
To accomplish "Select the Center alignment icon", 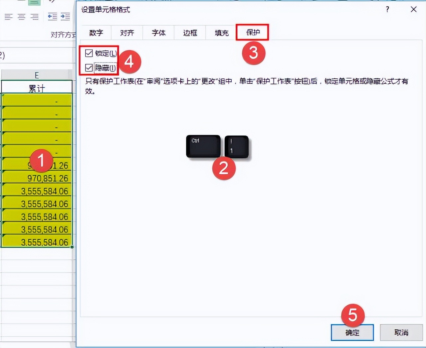I will pos(21,17).
